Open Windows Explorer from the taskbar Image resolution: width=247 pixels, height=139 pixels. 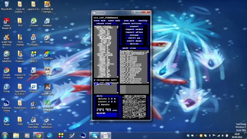point(16,135)
